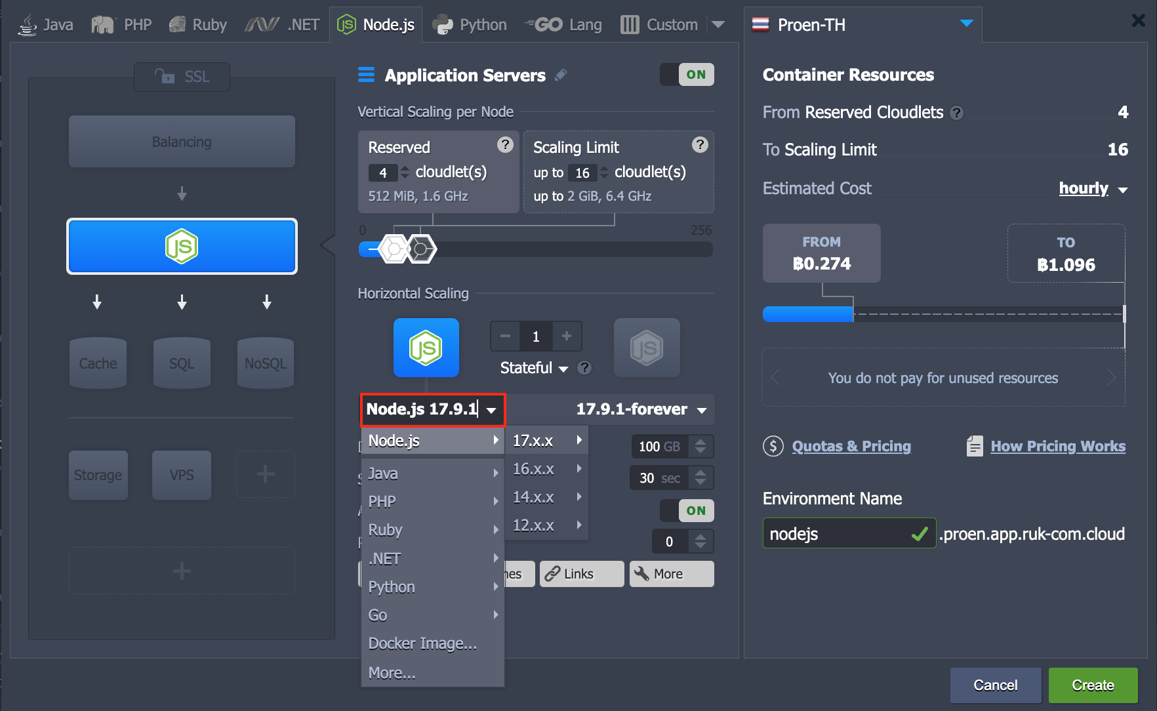
Task: Add a VPS node
Action: (x=182, y=475)
